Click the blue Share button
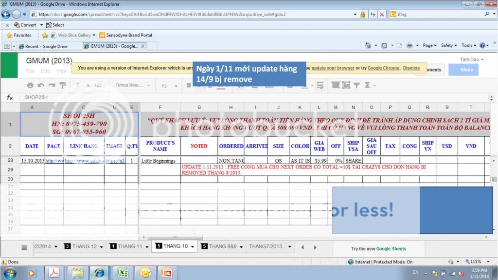 click(466, 70)
